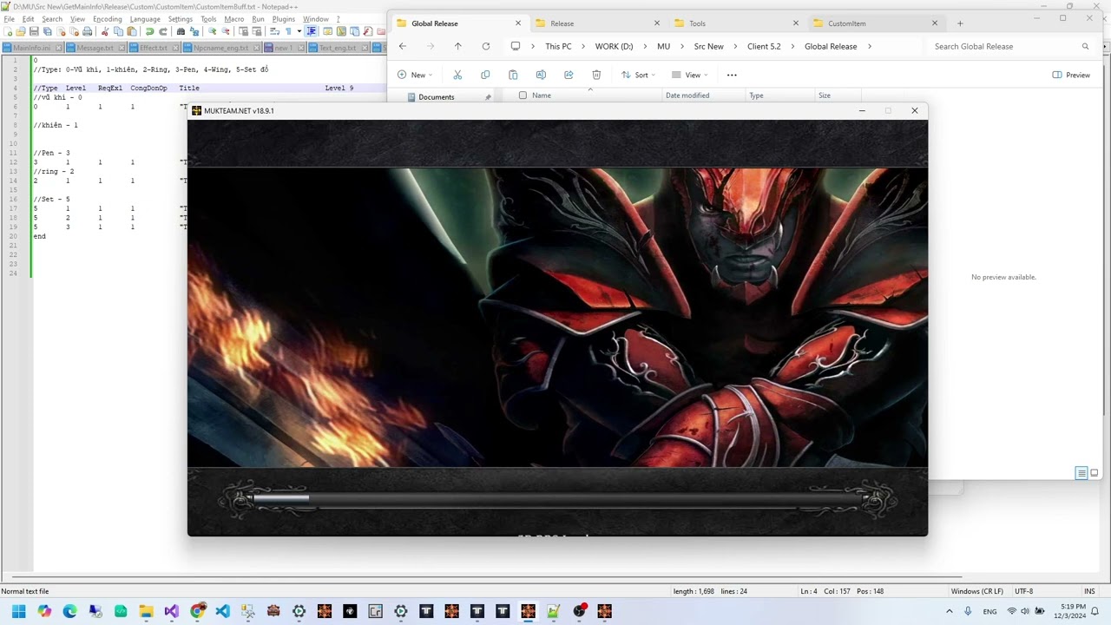
Task: Go back in File Explorer
Action: tap(402, 46)
